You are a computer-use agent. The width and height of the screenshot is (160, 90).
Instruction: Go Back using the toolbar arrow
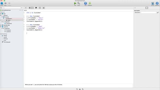(5, 4)
